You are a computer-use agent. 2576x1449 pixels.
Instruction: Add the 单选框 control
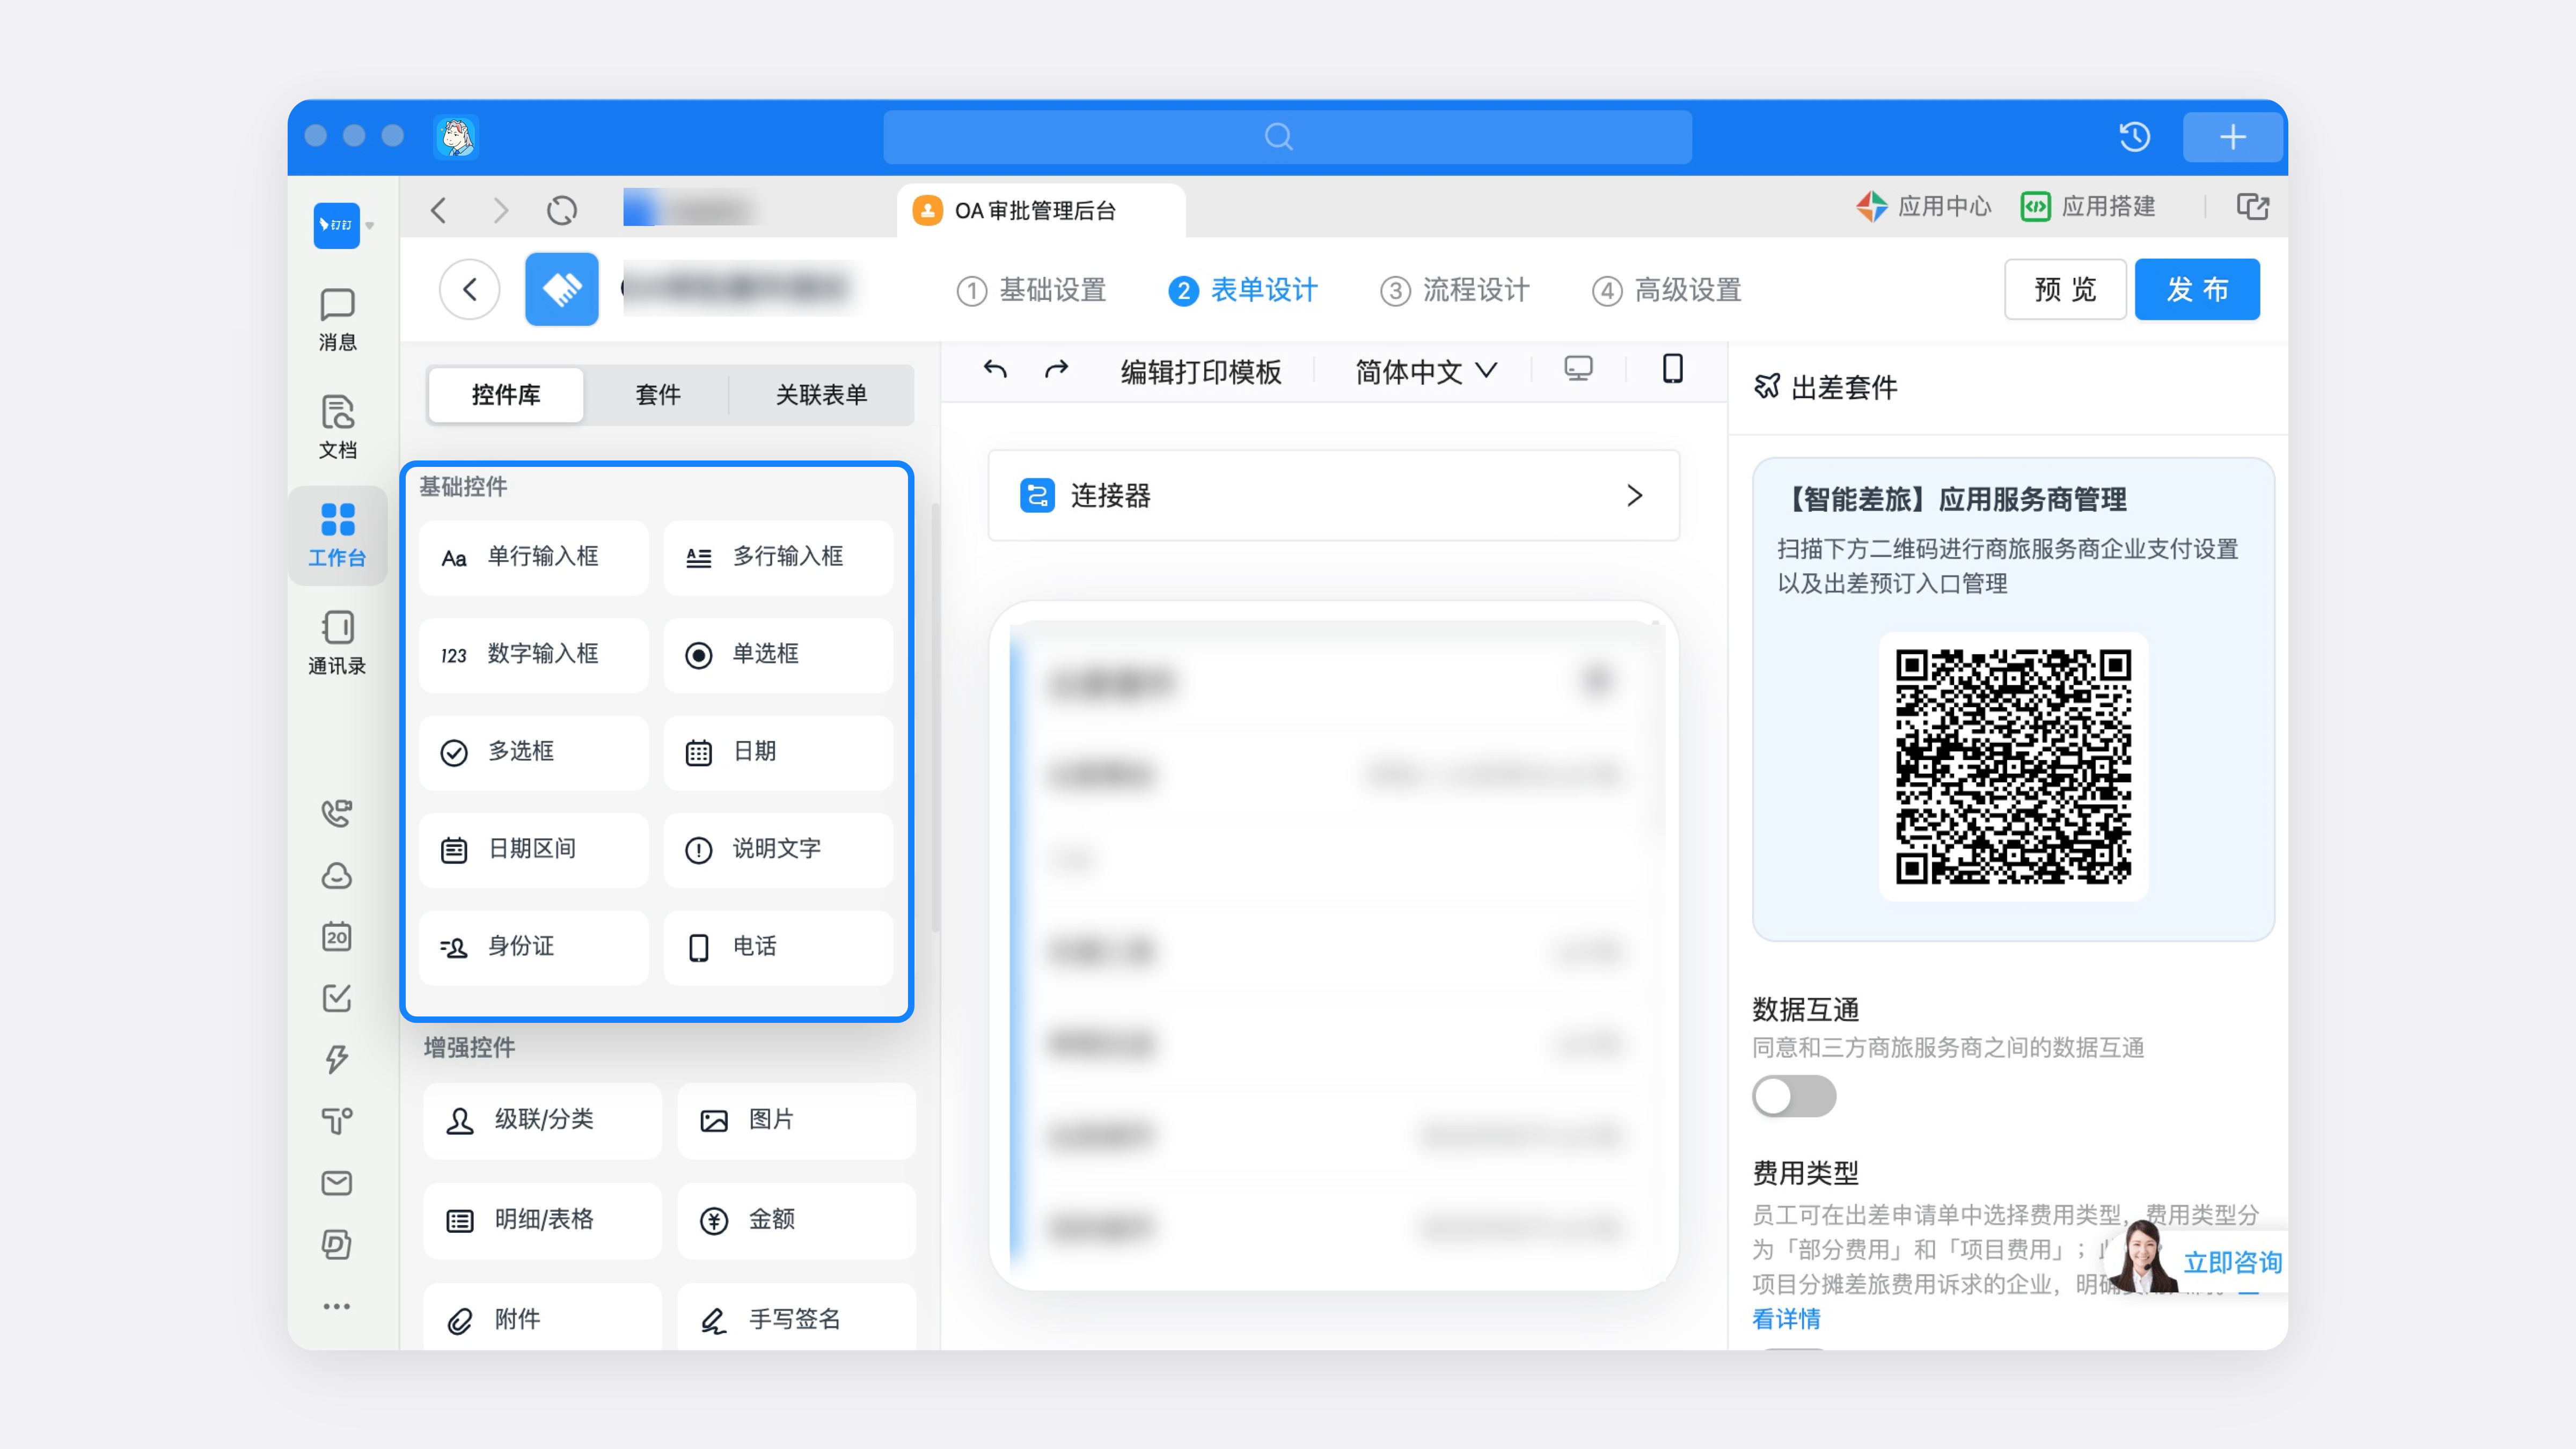click(x=778, y=655)
